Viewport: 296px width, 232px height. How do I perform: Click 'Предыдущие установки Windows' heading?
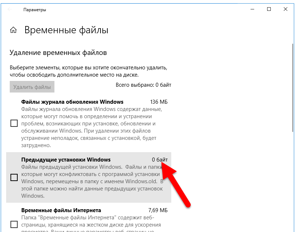pos(66,160)
